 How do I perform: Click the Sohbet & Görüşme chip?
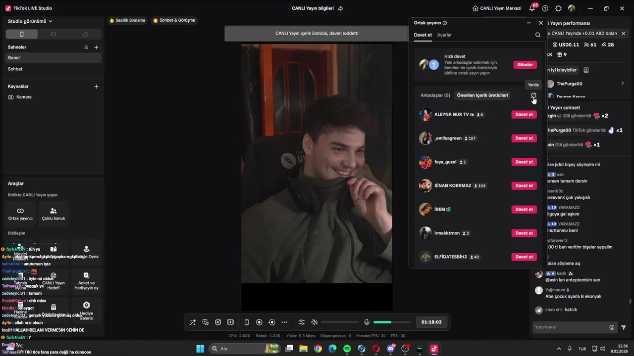[x=174, y=20]
